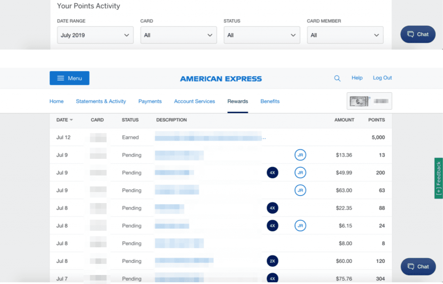Click the JR badge on the $49.99 row
Image resolution: width=443 pixels, height=284 pixels.
300,172
